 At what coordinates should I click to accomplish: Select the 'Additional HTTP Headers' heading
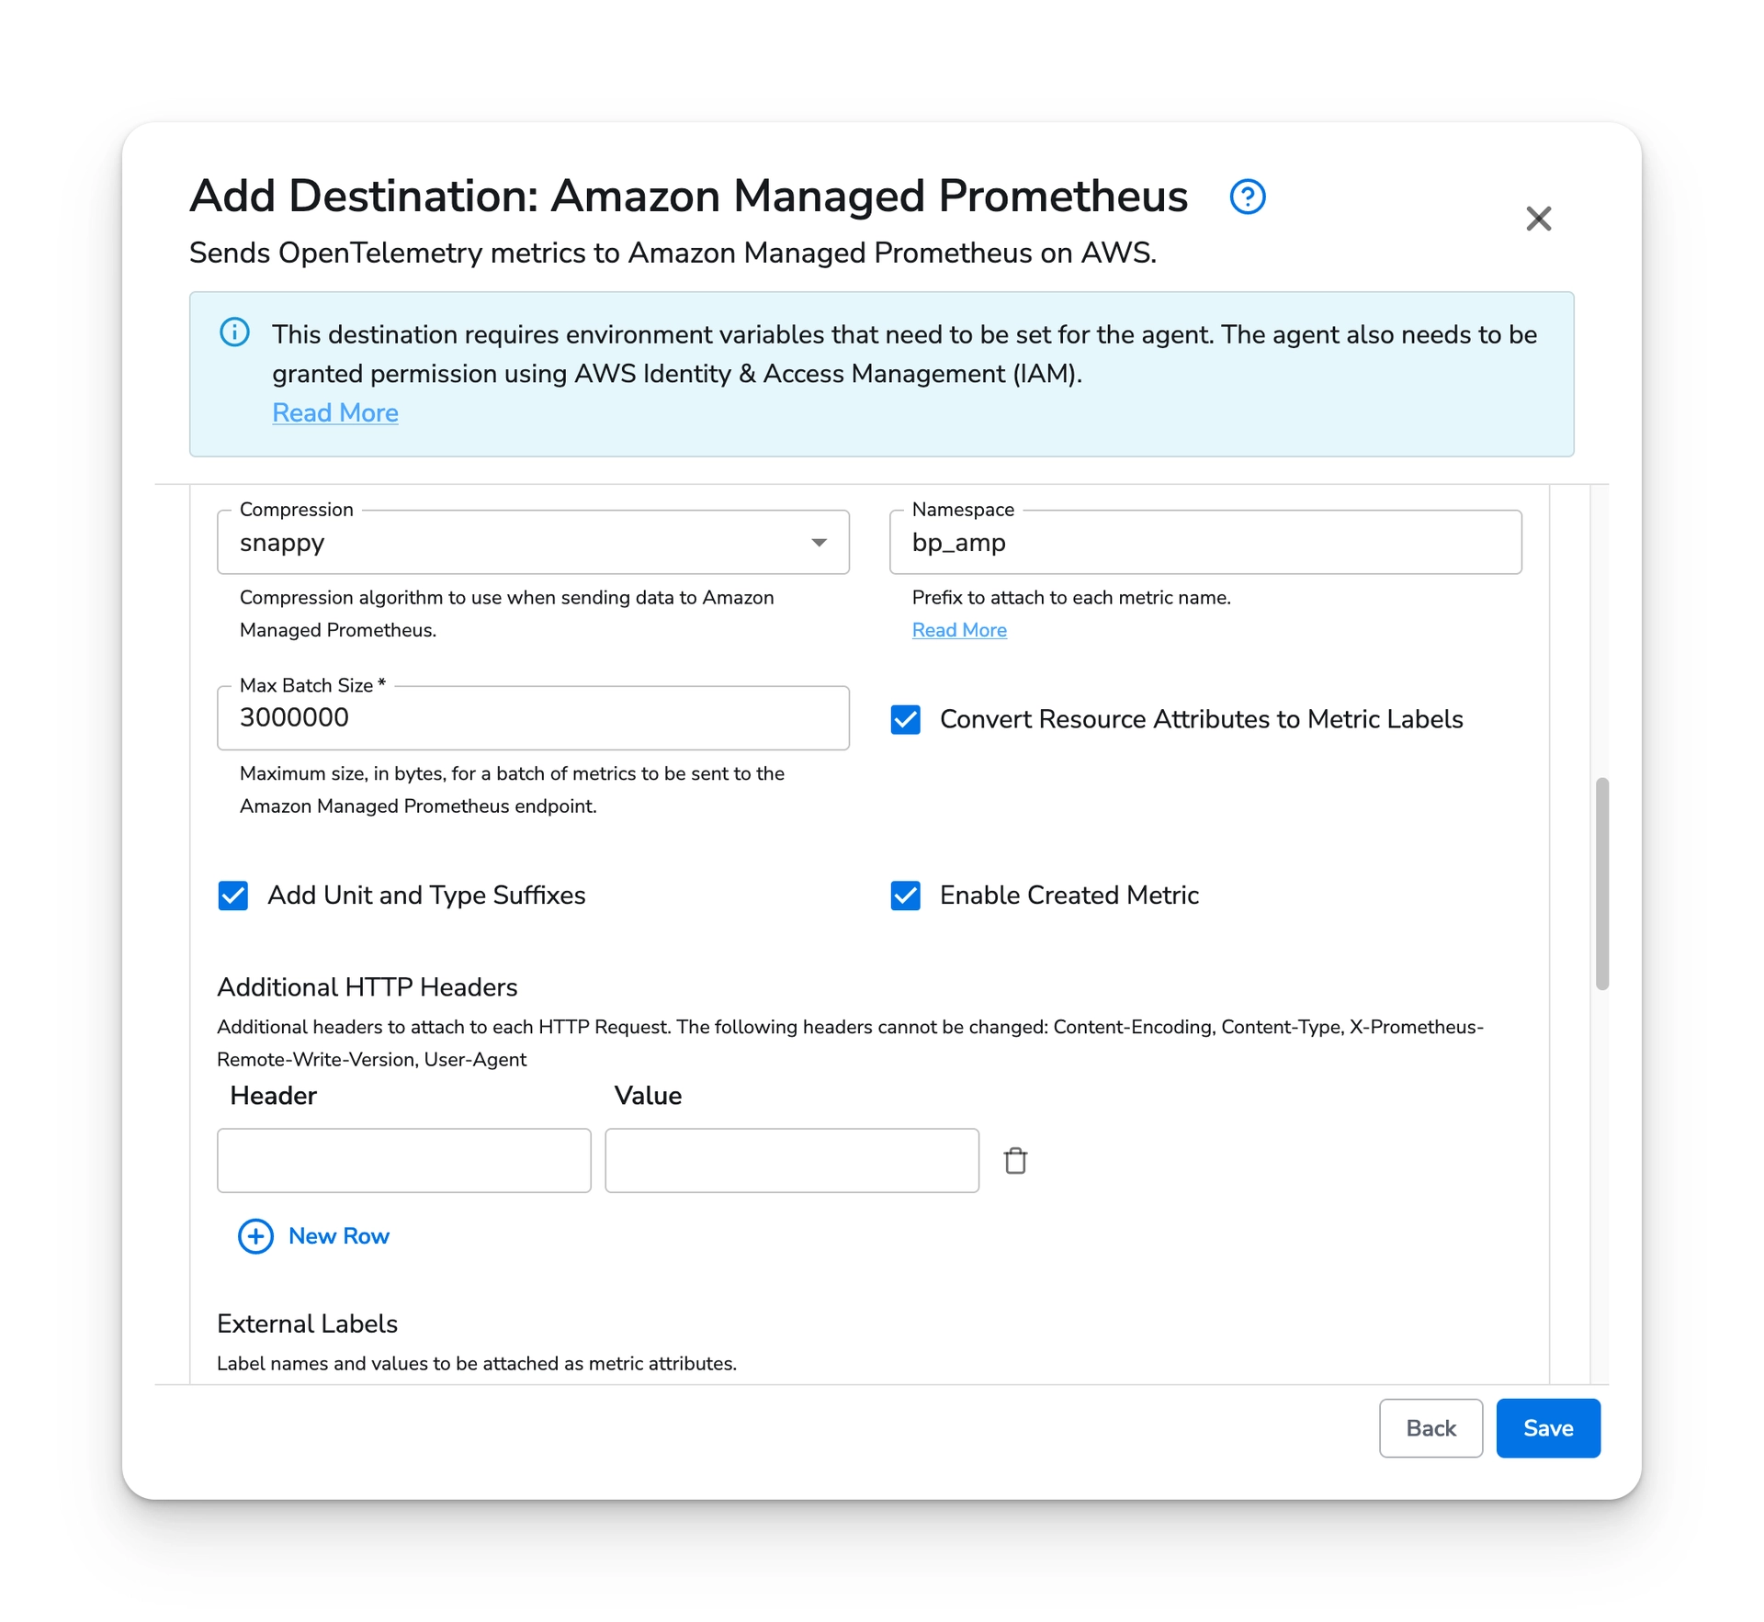click(x=367, y=987)
